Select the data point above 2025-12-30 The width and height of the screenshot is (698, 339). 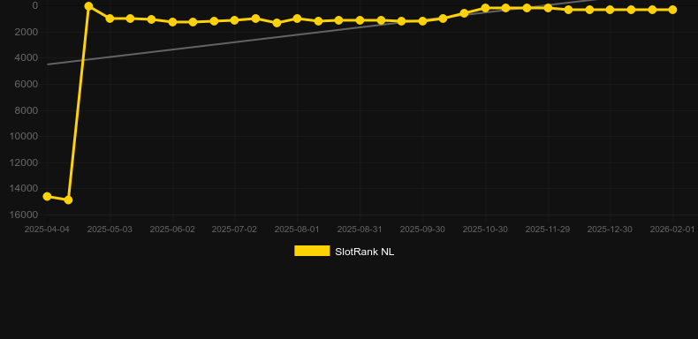coord(610,10)
